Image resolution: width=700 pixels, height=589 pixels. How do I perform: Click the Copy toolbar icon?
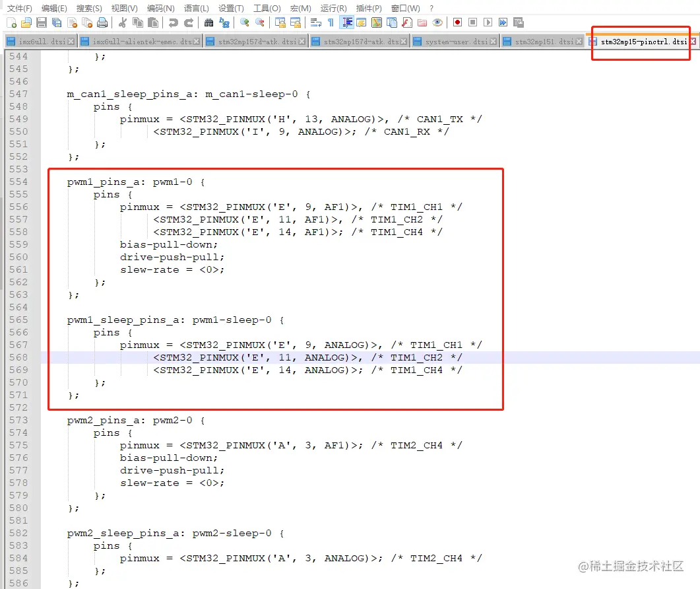coord(138,22)
